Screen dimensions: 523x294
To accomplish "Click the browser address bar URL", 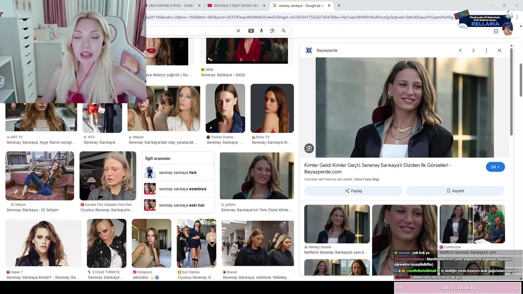I will click(x=300, y=17).
